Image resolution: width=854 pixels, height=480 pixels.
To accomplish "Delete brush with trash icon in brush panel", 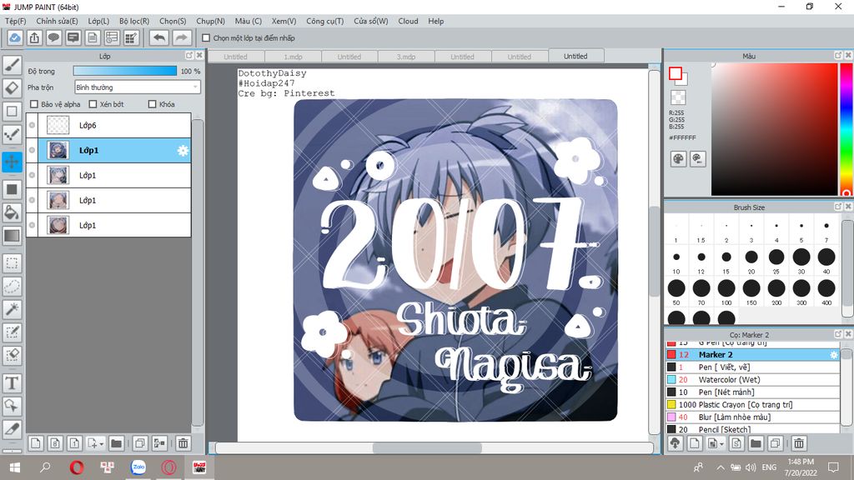I will tap(798, 443).
